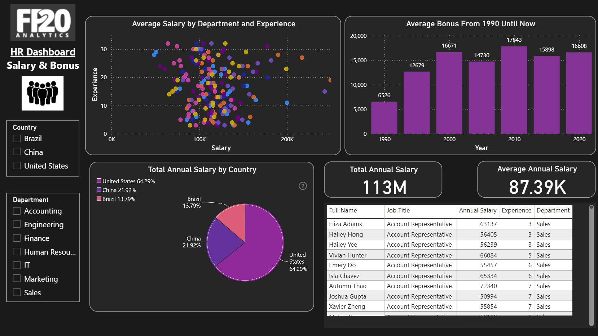Tick the Brazil country checkbox
Viewport: 598px width, 336px height.
tap(17, 138)
